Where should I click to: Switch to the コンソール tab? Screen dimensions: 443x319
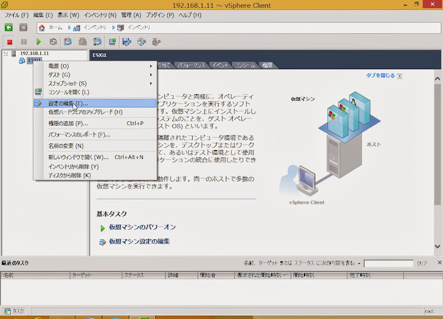[x=245, y=65]
